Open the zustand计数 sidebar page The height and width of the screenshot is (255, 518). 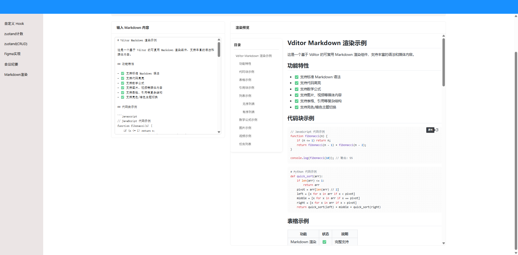click(x=14, y=34)
